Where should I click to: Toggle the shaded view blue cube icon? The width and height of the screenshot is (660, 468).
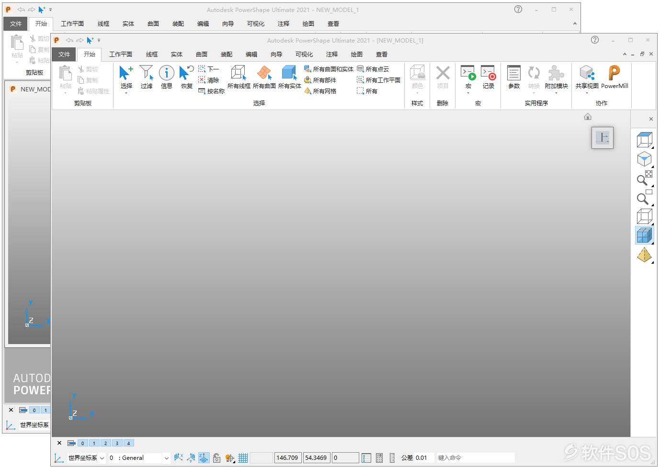coord(645,235)
